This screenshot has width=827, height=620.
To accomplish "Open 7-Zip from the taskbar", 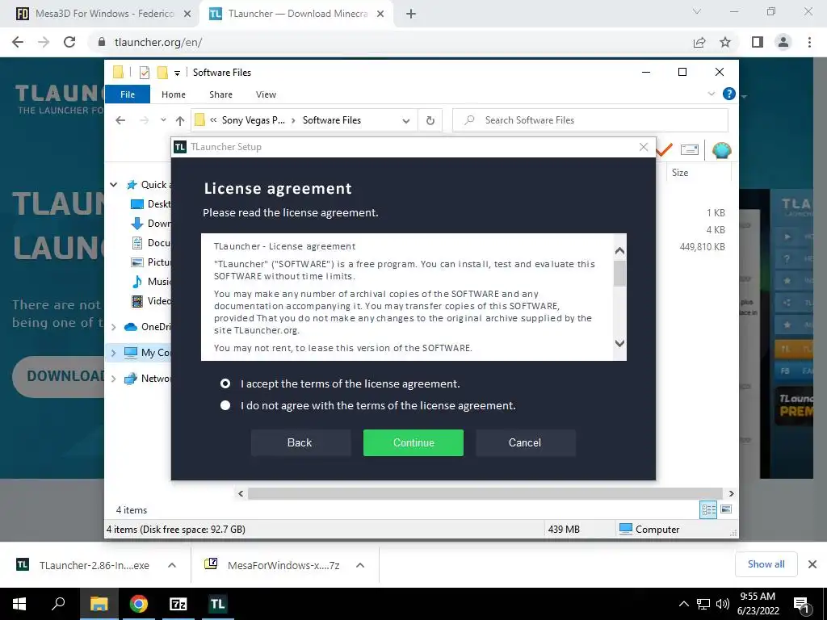I will [178, 604].
